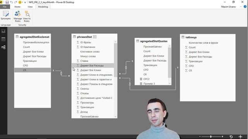
Task: Open the File menu
Action: pos(5,7)
